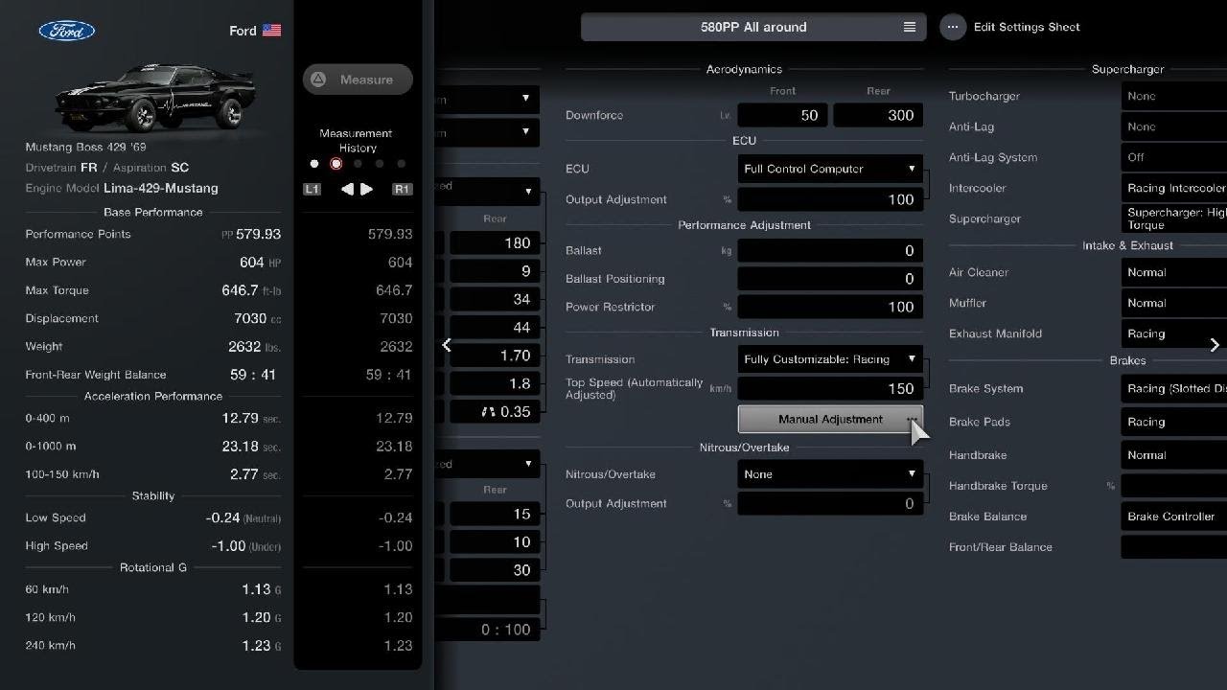Screen dimensions: 1227x690
Task: Select the Ballast kg field
Action: (x=830, y=250)
